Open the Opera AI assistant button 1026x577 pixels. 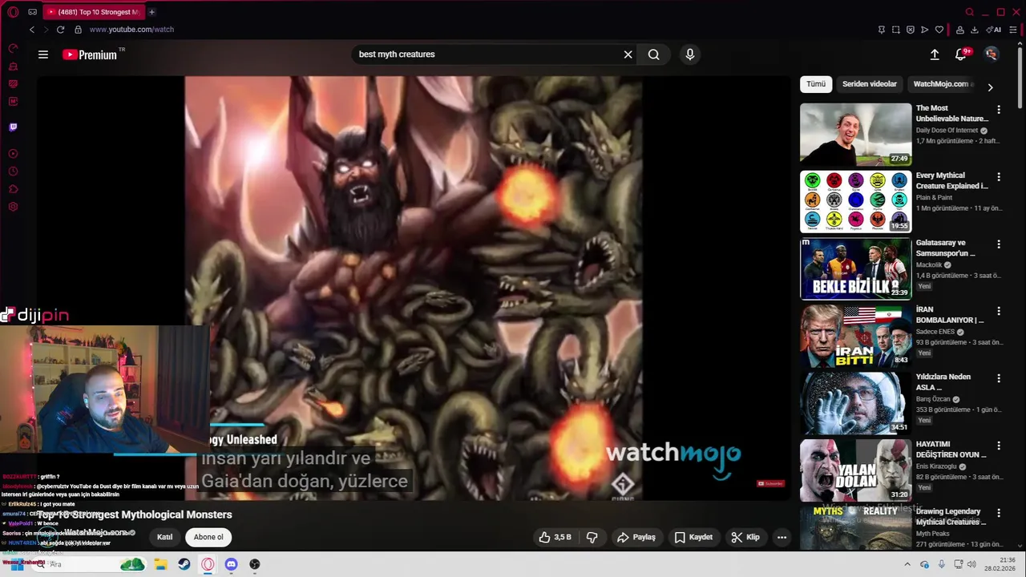click(994, 30)
